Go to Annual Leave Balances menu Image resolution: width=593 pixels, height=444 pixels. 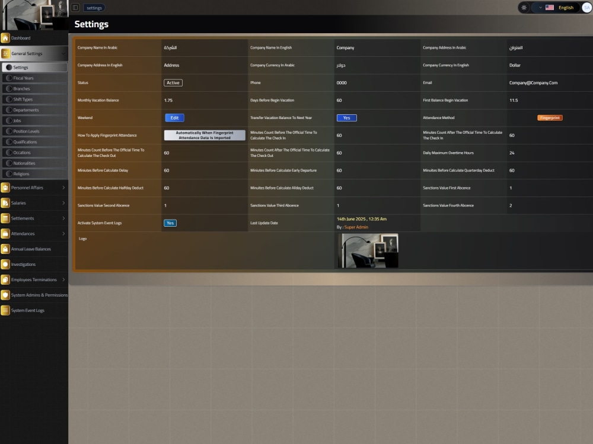tap(34, 249)
